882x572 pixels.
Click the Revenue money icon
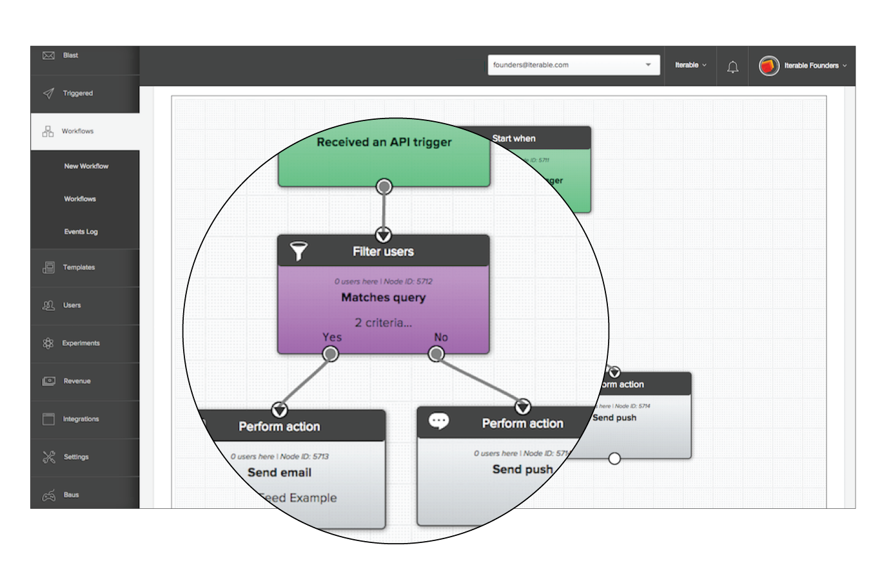coord(48,381)
